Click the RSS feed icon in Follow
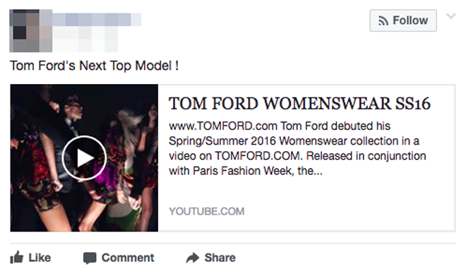This screenshot has width=466, height=271. 383,20
